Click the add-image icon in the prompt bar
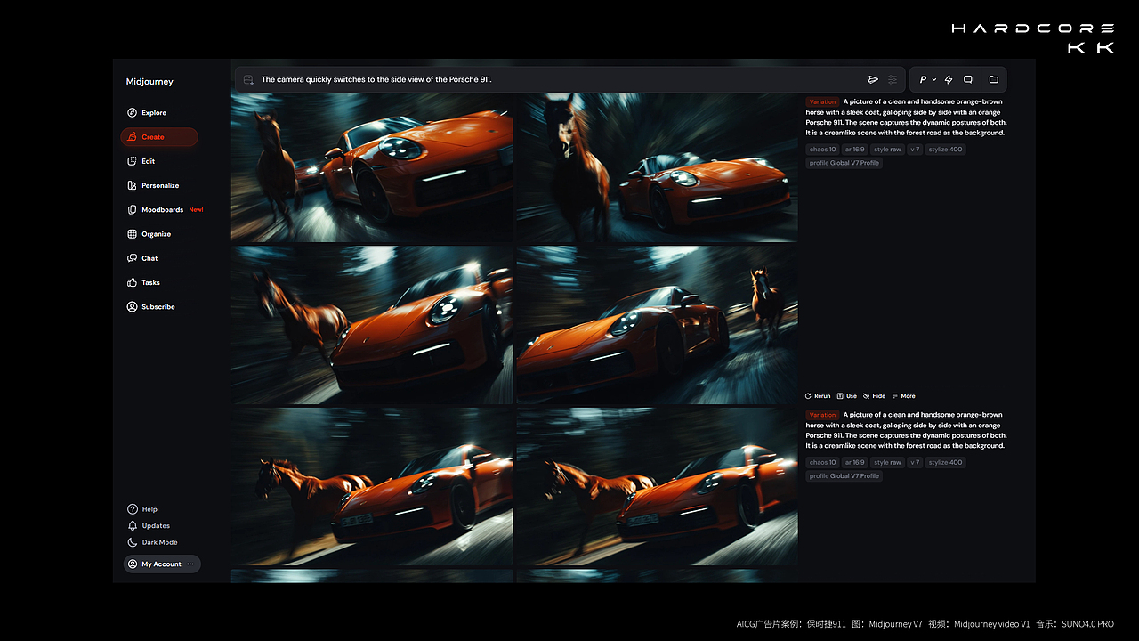The height and width of the screenshot is (641, 1139). (249, 80)
